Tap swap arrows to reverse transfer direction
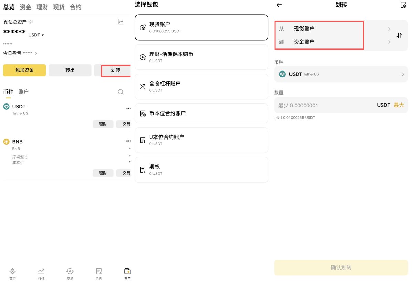Viewport: 413px width, 284px height. click(399, 35)
